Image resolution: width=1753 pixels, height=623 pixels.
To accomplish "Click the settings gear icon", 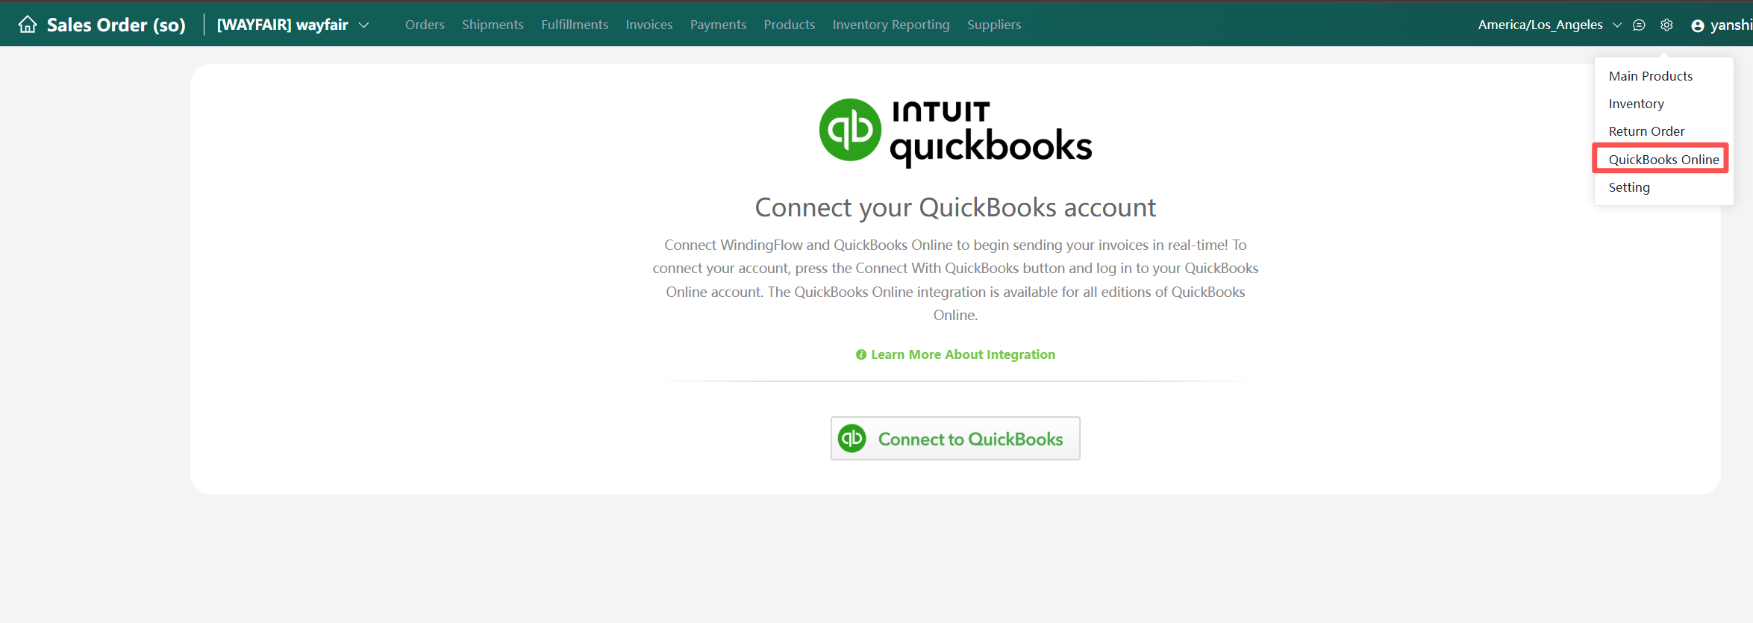I will [1666, 25].
